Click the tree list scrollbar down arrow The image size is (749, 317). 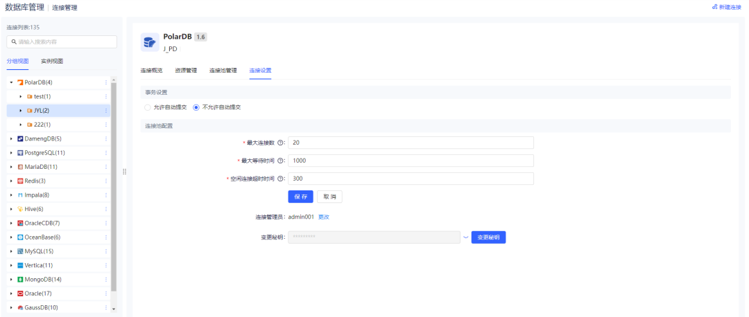(x=113, y=309)
